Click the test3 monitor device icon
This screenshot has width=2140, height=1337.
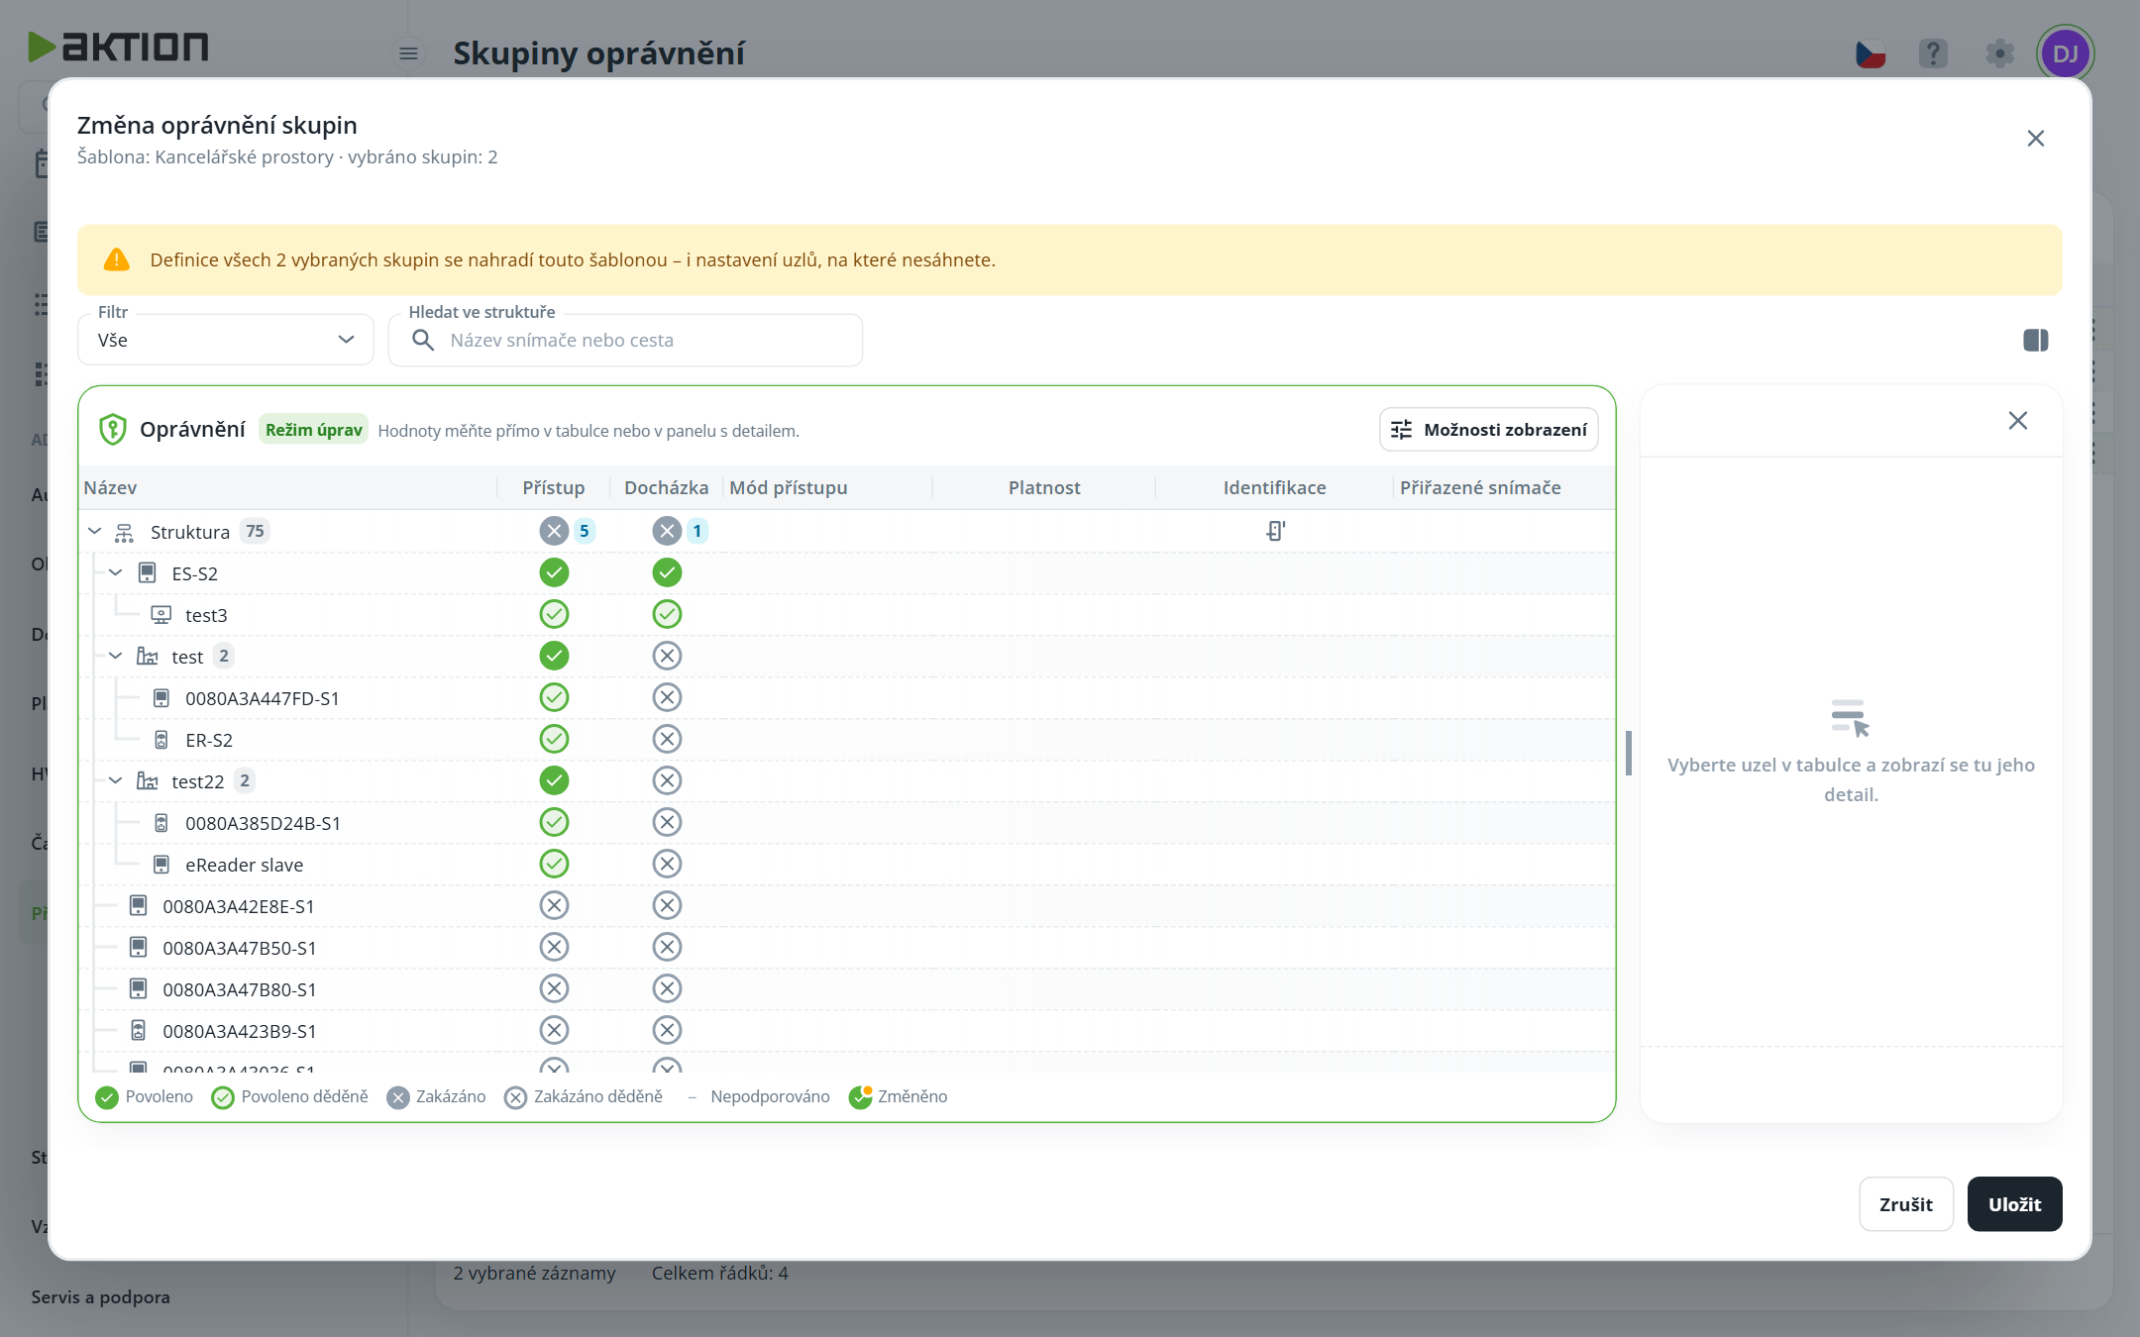coord(160,615)
